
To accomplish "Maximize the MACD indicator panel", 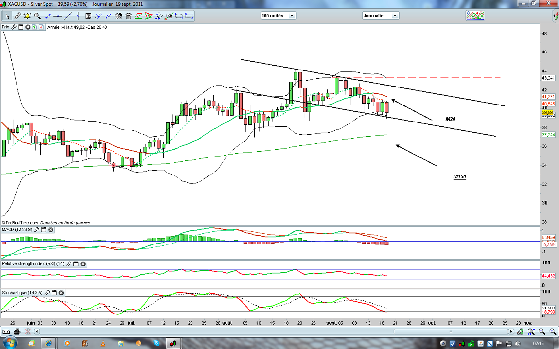I will click(43, 230).
